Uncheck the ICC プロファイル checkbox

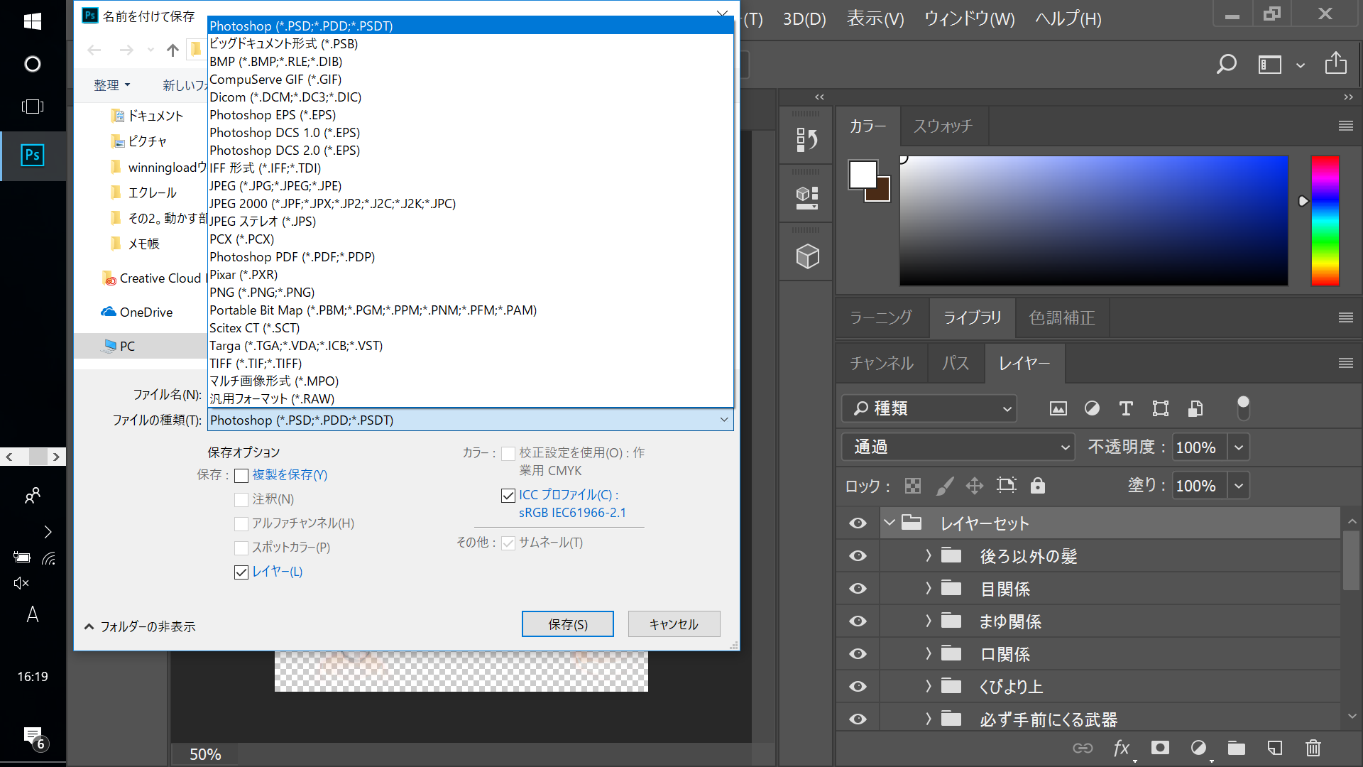[x=508, y=495]
